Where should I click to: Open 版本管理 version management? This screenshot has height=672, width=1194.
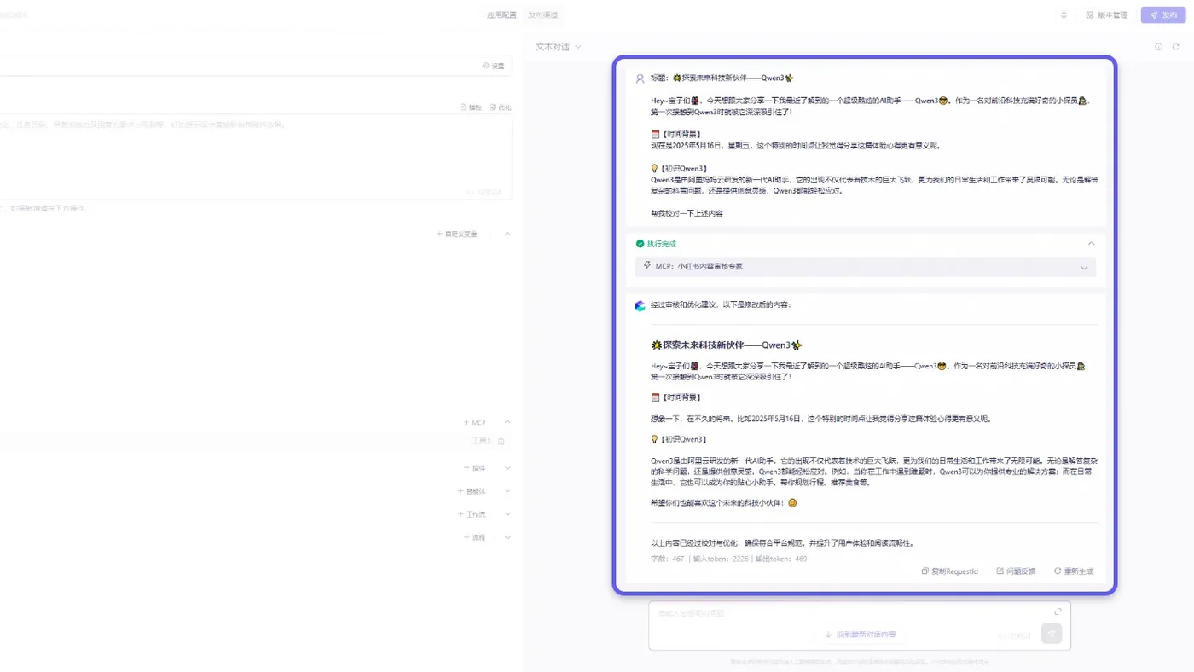1107,15
